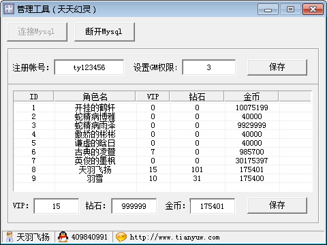The width and height of the screenshot is (327, 245).
Task: Sort by the VIP column header
Action: coord(153,97)
